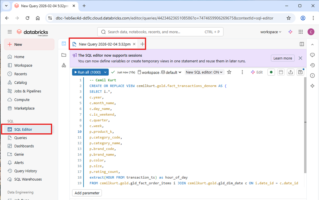Click code line 2 CREATE OR REPLACE VIEW
Image resolution: width=319 pixels, height=200 pixels.
[x=158, y=86]
